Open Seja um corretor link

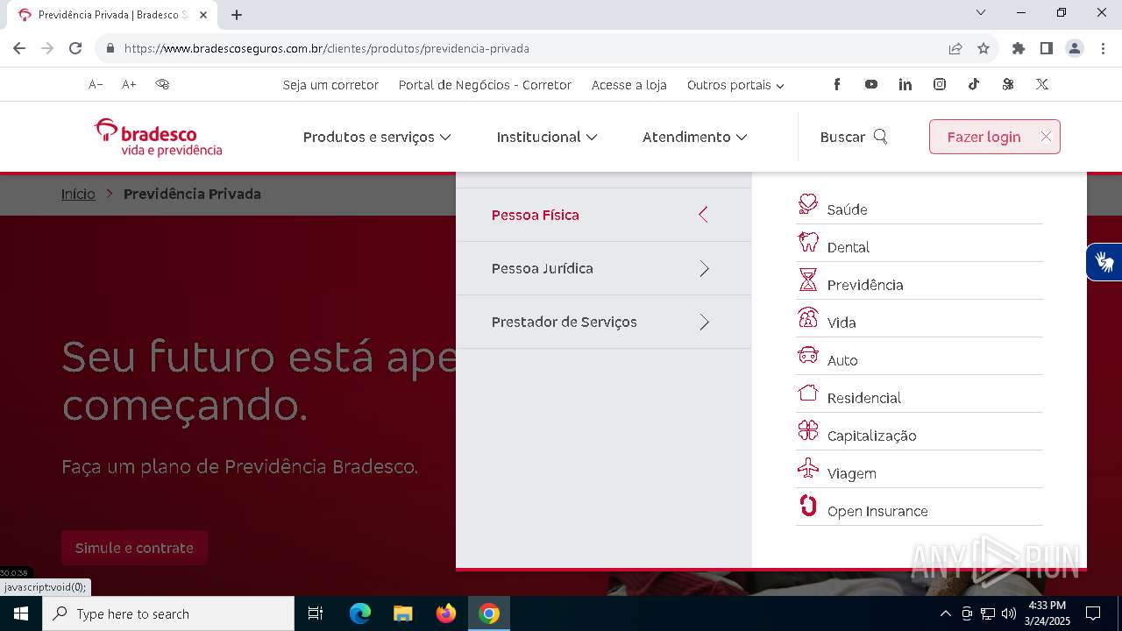330,85
